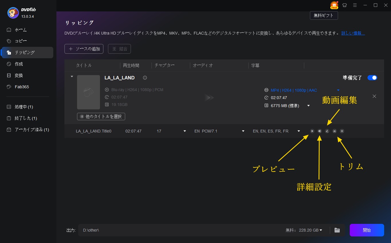
Task: Open the skin/theme shirt icon
Action: click(345, 5)
